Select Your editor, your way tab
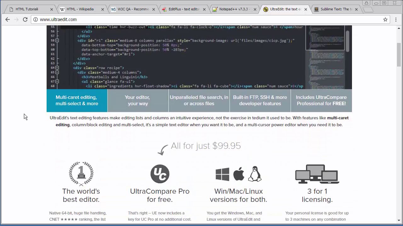Image resolution: width=403 pixels, height=226 pixels. pyautogui.click(x=138, y=100)
